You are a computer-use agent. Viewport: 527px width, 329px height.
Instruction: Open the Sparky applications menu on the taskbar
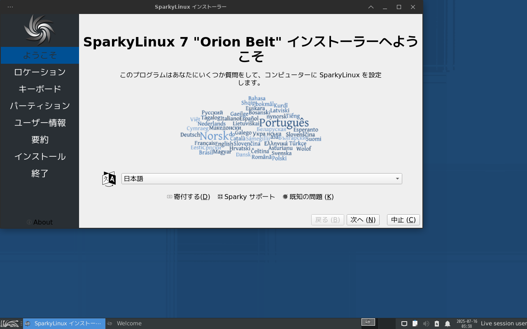pyautogui.click(x=9, y=323)
